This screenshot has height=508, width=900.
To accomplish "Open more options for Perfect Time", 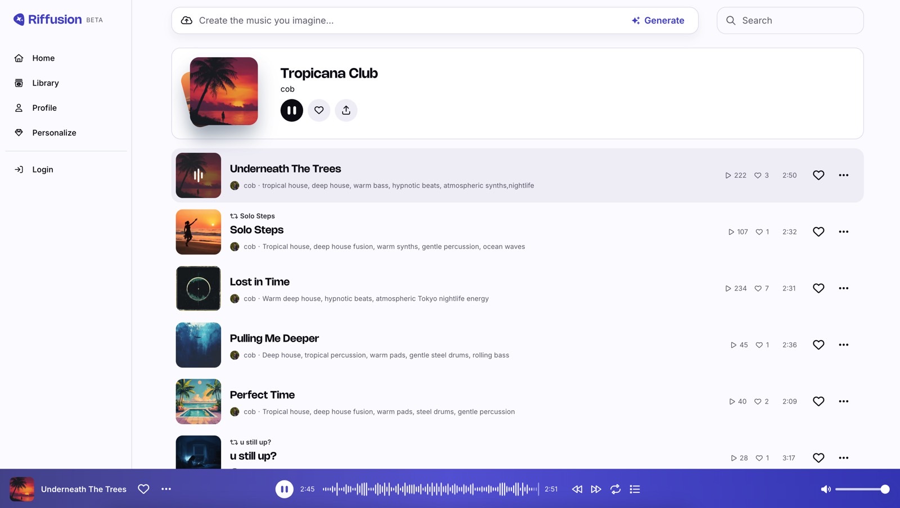I will (844, 401).
